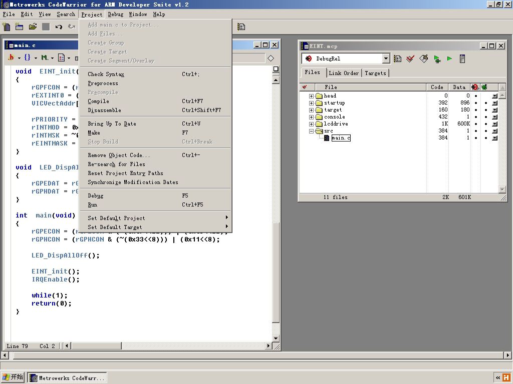The image size is (513, 384).
Task: Sort by the Data column header
Action: point(459,87)
